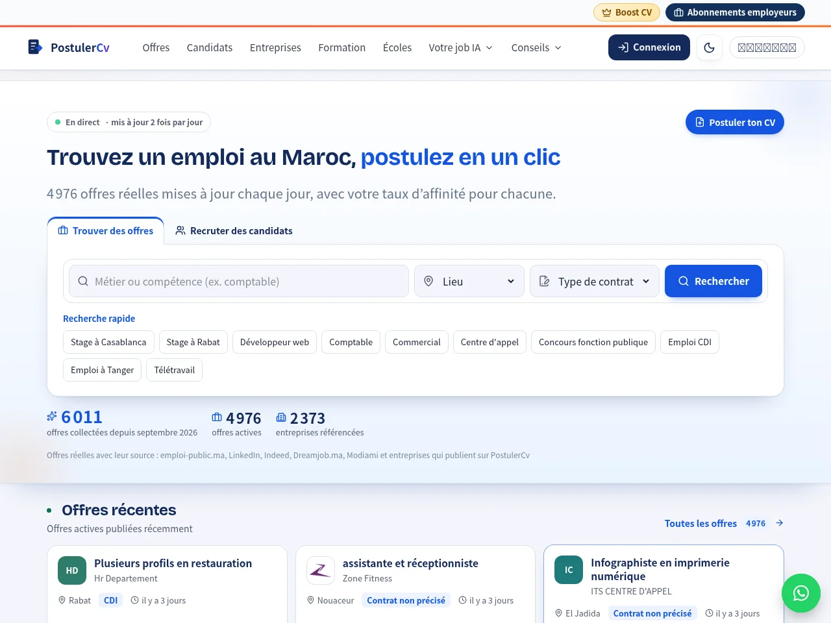Click the ITS CENTRE D'APPEL IC avatar
The image size is (831, 623).
(569, 570)
